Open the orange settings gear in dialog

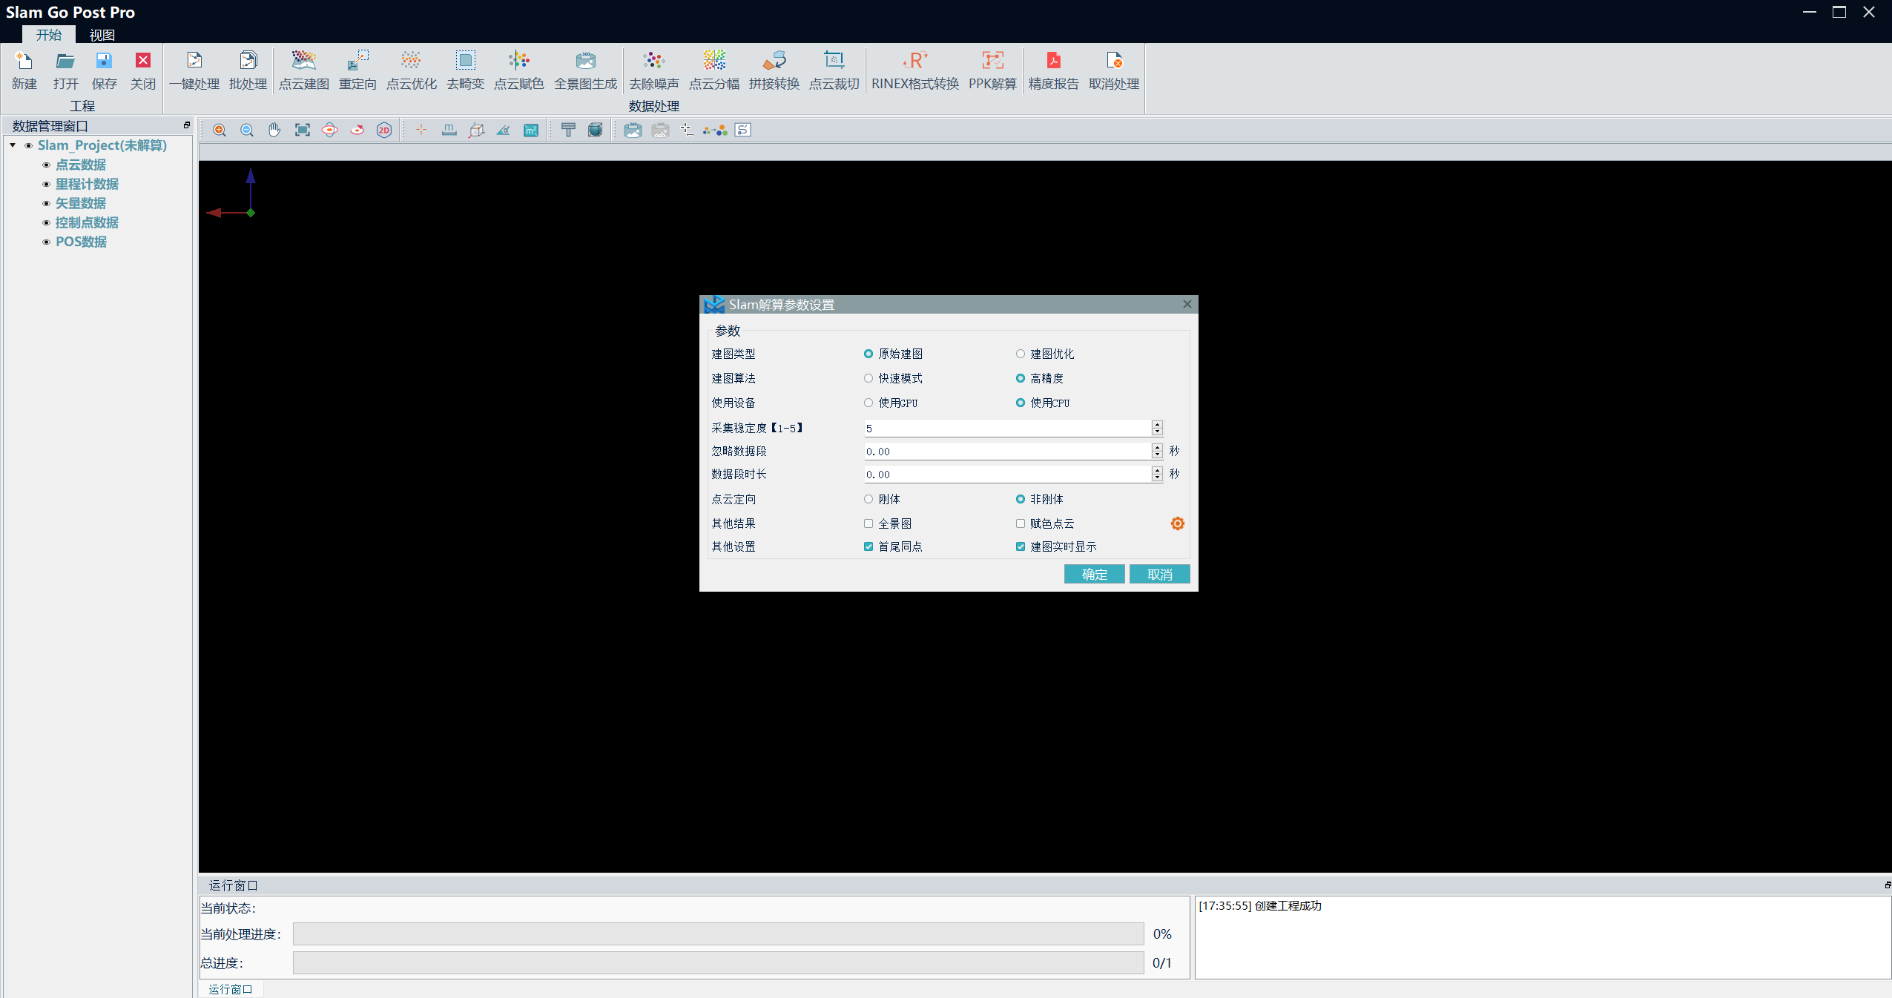(x=1177, y=523)
